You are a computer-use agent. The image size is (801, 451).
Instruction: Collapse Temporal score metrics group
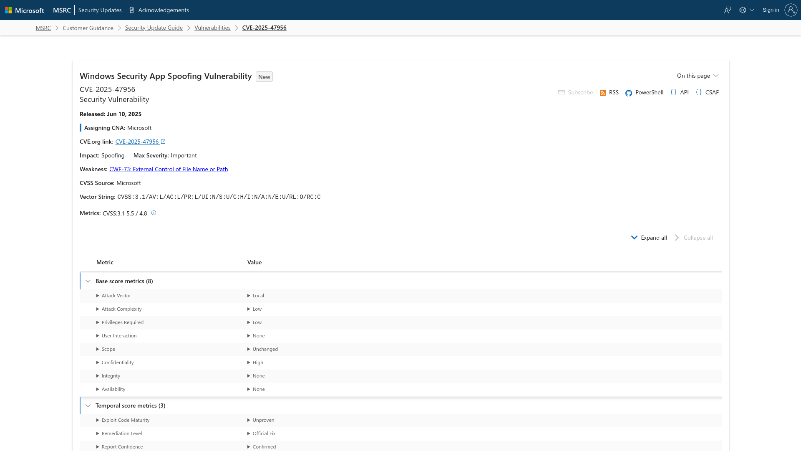tap(88, 405)
